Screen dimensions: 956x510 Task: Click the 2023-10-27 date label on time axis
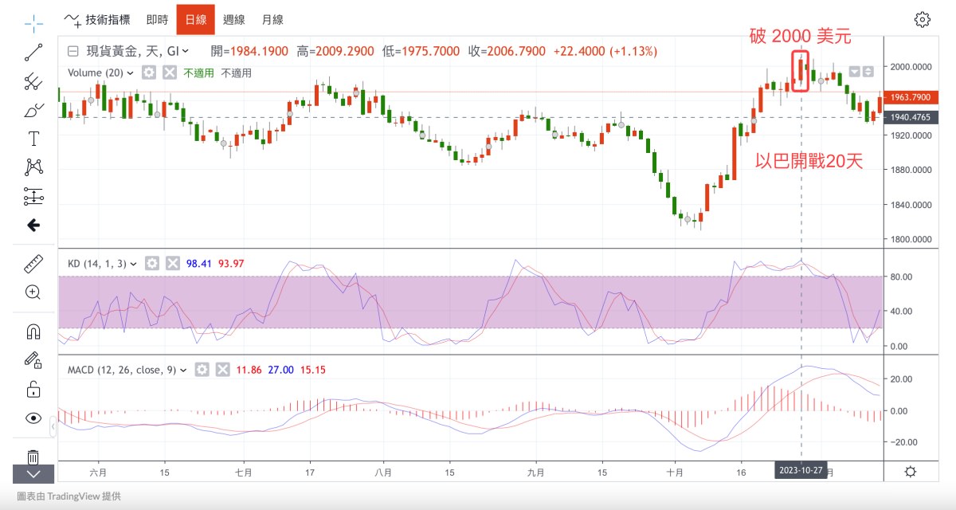coord(801,471)
